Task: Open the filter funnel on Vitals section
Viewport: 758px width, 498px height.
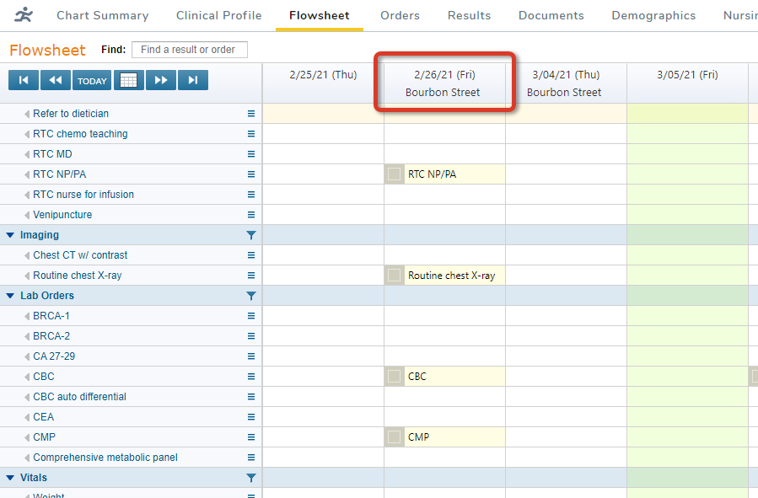Action: [251, 478]
